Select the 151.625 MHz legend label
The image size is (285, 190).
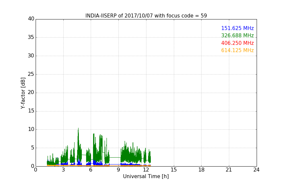[237, 28]
